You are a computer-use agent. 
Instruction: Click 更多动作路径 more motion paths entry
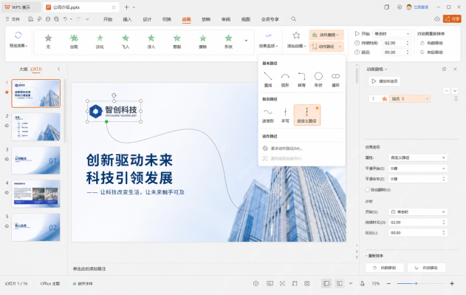tap(283, 149)
